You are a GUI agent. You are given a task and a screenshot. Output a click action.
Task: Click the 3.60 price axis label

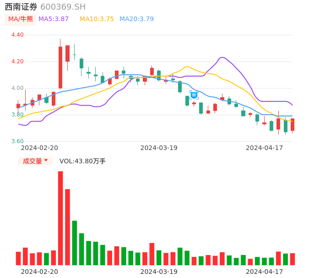coord(17,141)
